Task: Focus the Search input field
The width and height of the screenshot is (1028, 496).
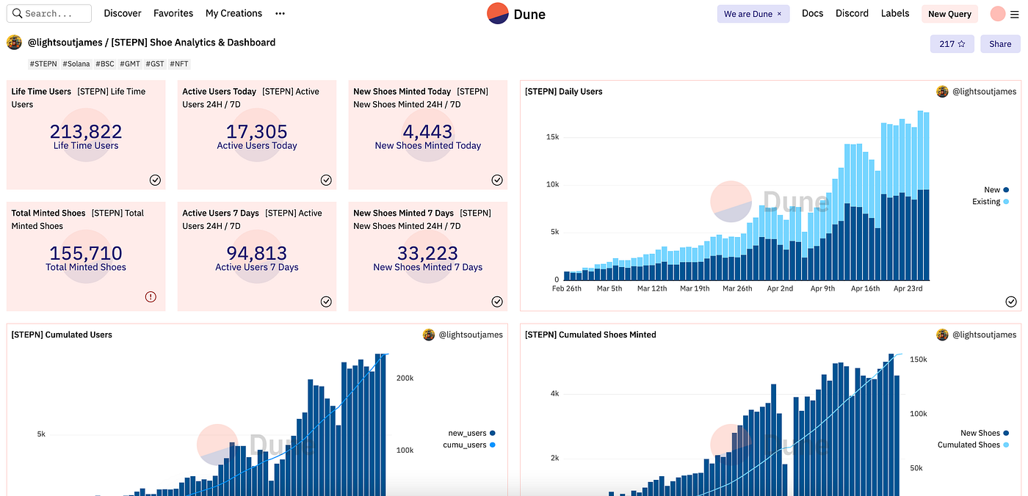Action: 49,13
